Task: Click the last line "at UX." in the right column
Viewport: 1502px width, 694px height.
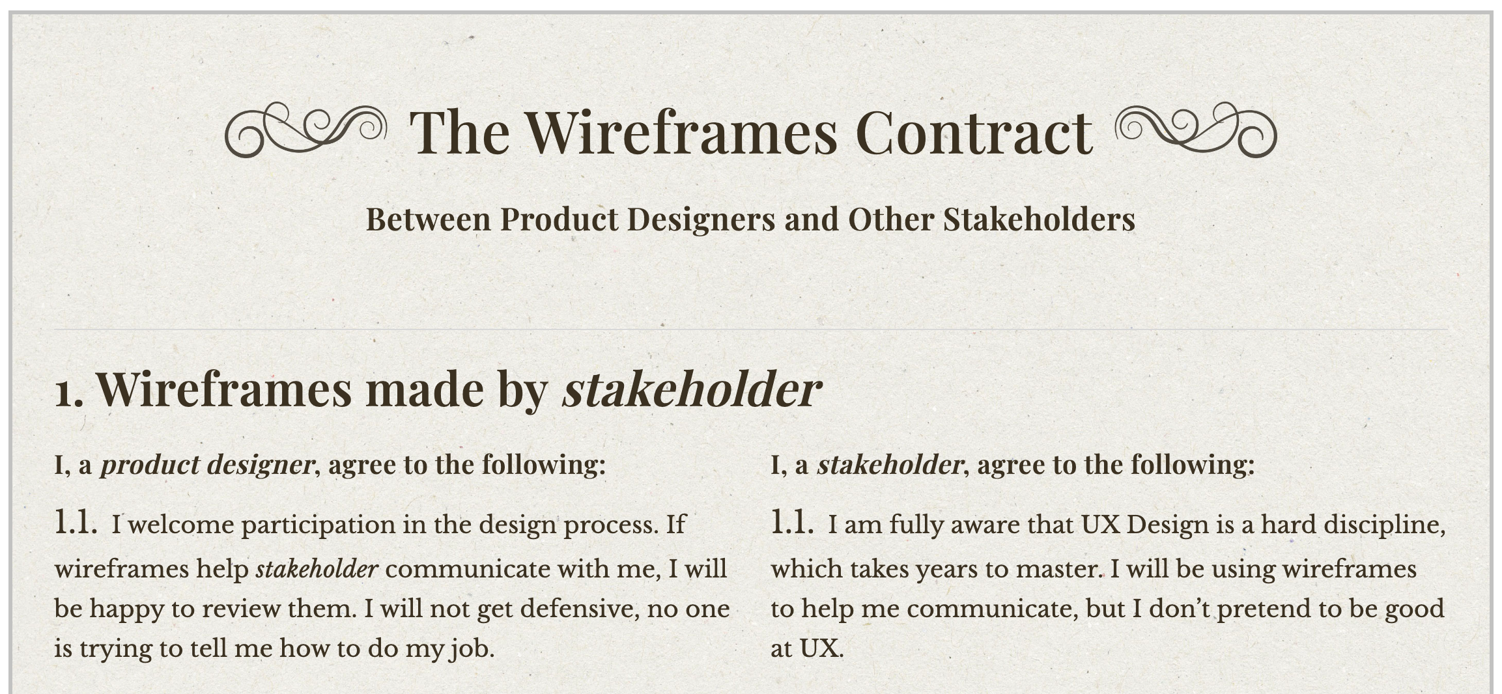Action: point(807,648)
